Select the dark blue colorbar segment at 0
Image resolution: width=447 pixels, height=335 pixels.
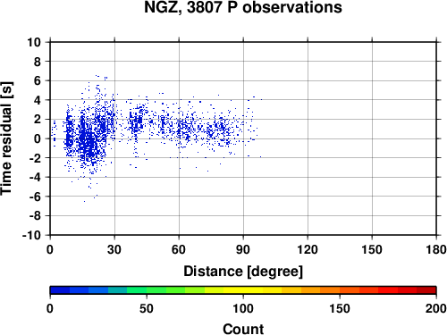pyautogui.click(x=60, y=290)
